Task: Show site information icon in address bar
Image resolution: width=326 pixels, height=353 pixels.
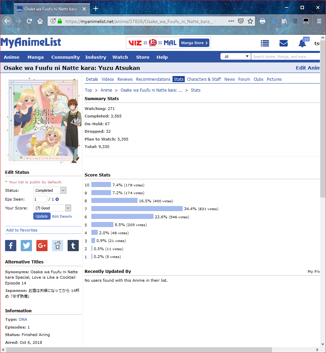Action: click(53, 21)
